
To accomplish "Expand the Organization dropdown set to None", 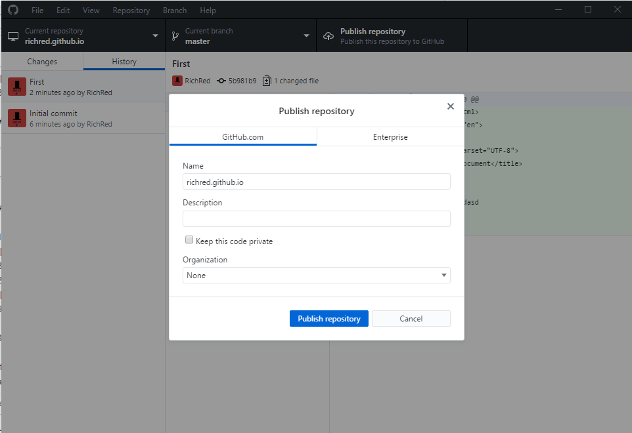I will [317, 276].
